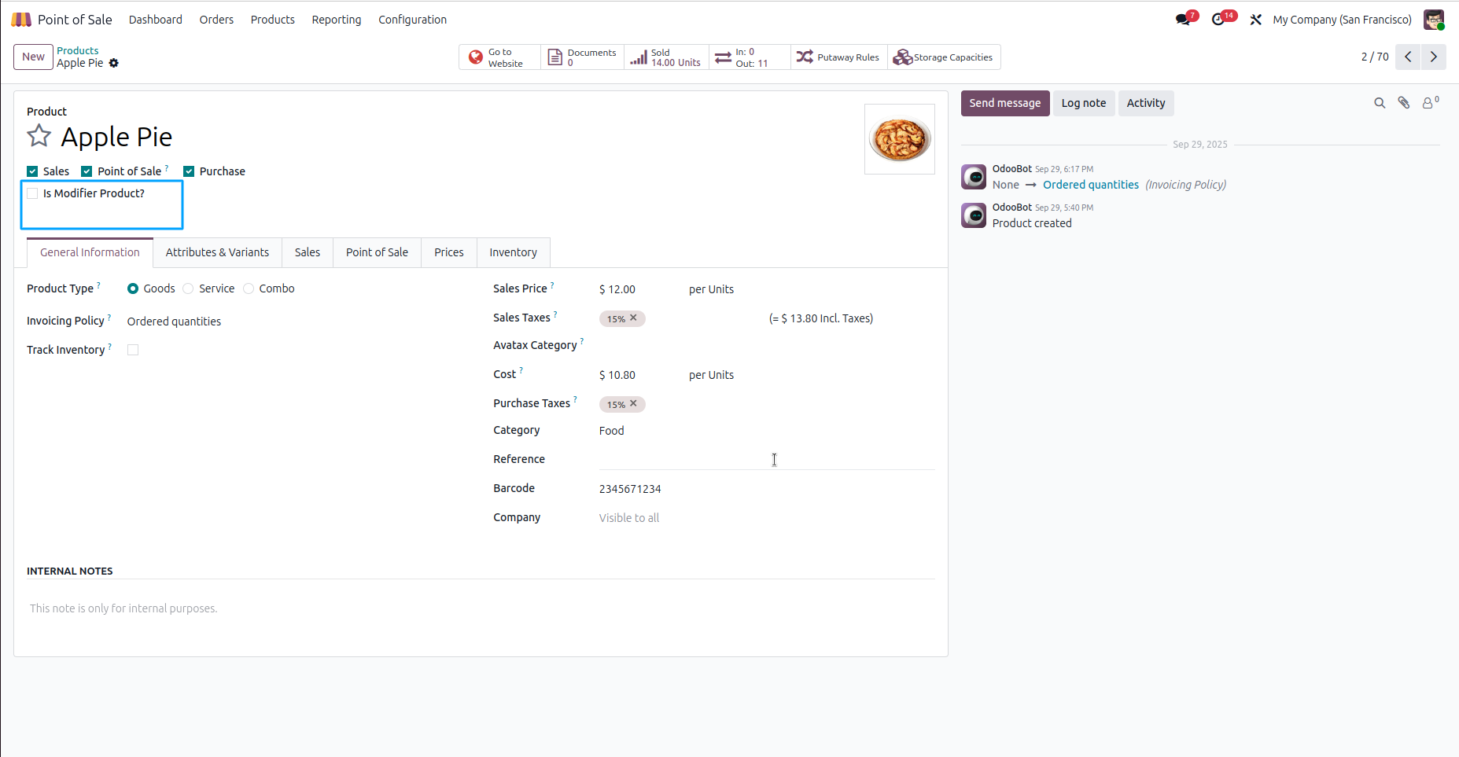Viewport: 1459px width, 757px height.
Task: Open the gear actions menu beside Apple Pie
Action: pyautogui.click(x=114, y=63)
